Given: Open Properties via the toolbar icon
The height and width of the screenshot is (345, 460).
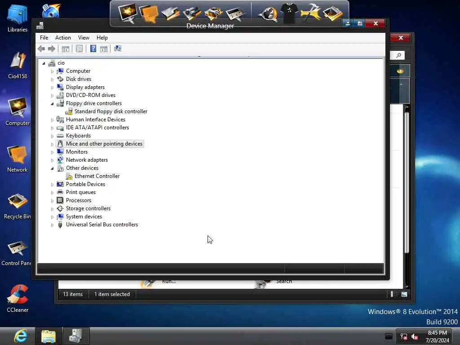Looking at the screenshot, I should [79, 49].
